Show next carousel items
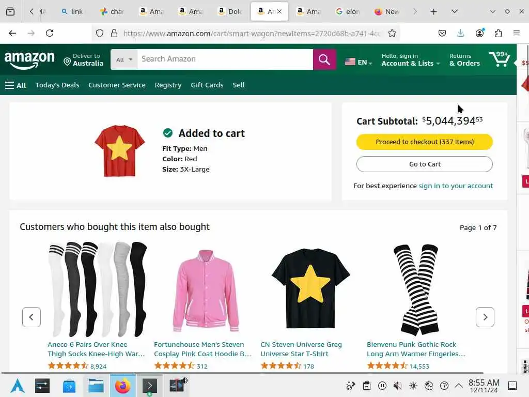 (x=485, y=317)
